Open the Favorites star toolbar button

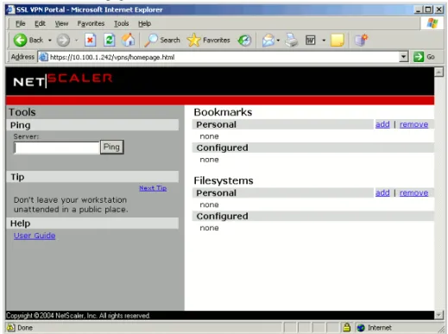click(x=208, y=40)
